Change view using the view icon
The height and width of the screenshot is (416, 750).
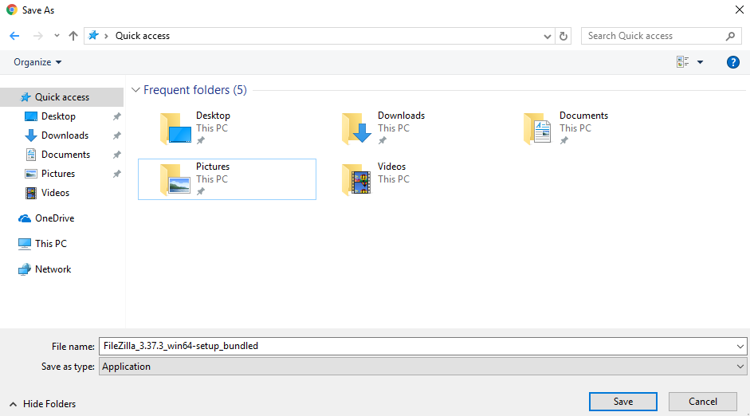tap(682, 61)
